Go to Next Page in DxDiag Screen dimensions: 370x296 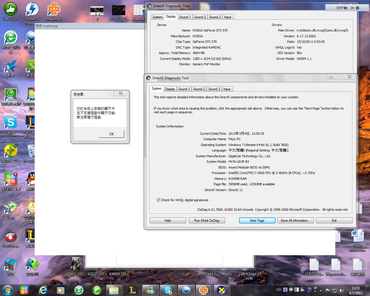coord(257,221)
